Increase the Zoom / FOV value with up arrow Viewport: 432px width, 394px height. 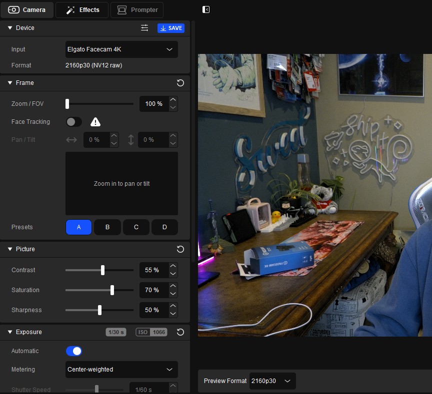173,100
